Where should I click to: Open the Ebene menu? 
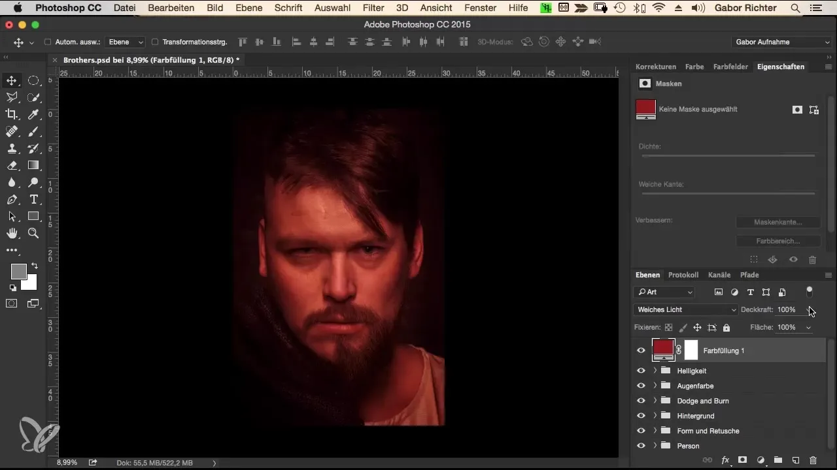point(249,8)
